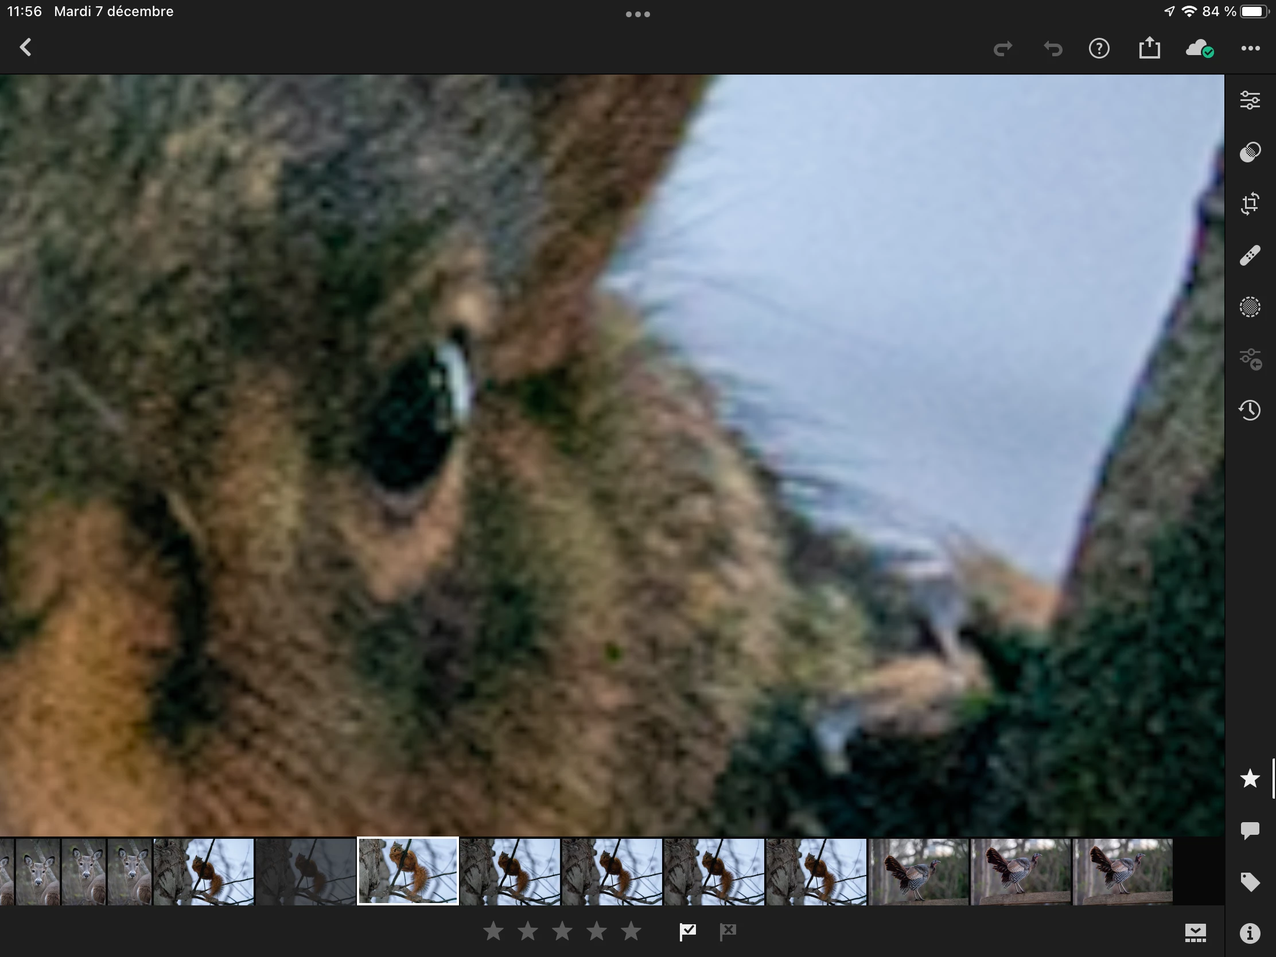Viewport: 1276px width, 957px height.
Task: Open the Masking tool
Action: coord(1250,306)
